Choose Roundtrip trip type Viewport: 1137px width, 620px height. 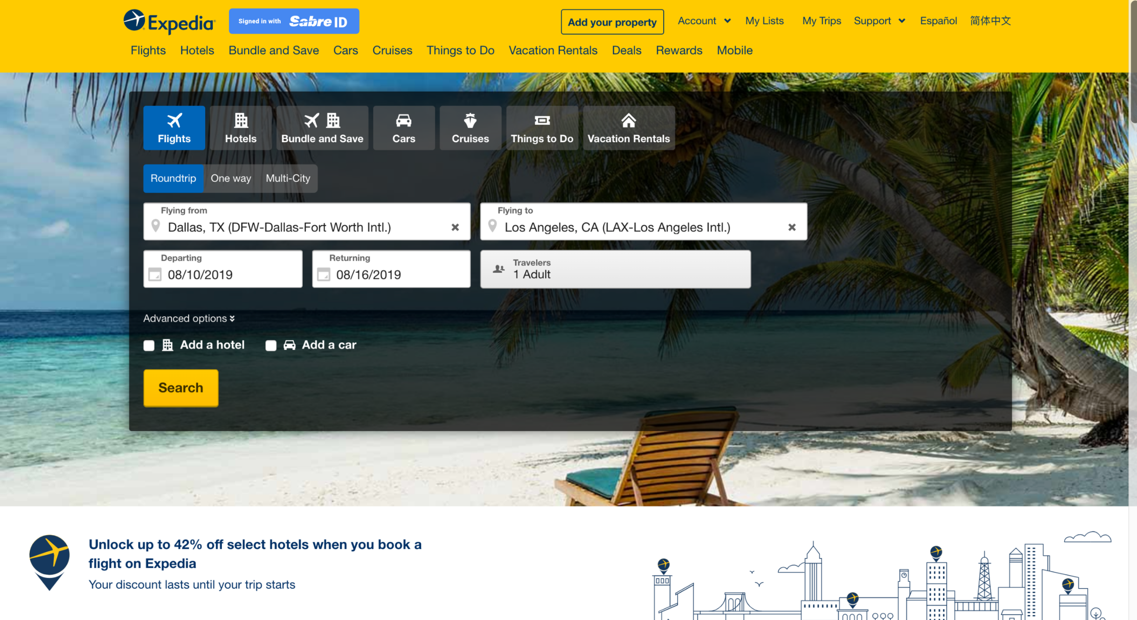click(173, 179)
